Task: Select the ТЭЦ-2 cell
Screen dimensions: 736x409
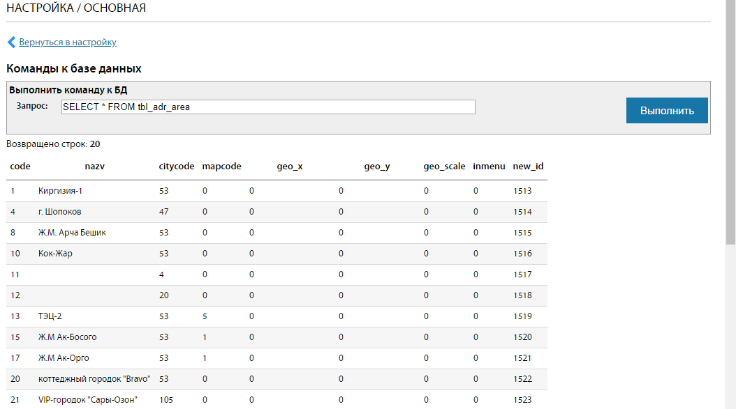Action: coord(50,316)
